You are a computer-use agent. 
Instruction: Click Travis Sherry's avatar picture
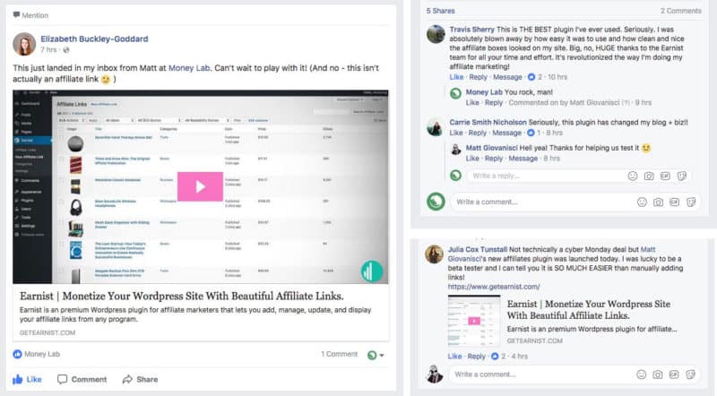(436, 34)
